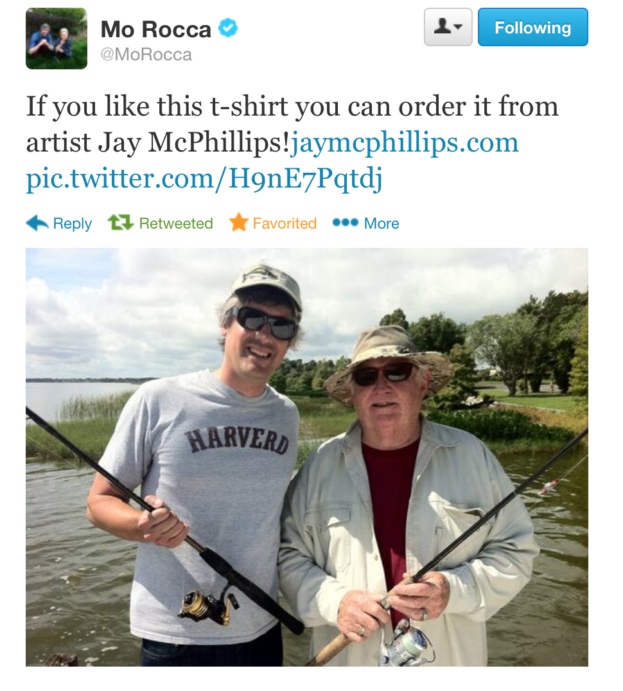
Task: Click the Mo Rocca display name
Action: point(156,30)
